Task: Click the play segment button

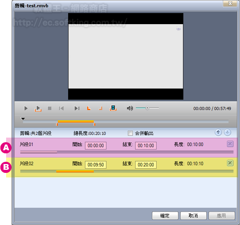Action: [38, 108]
